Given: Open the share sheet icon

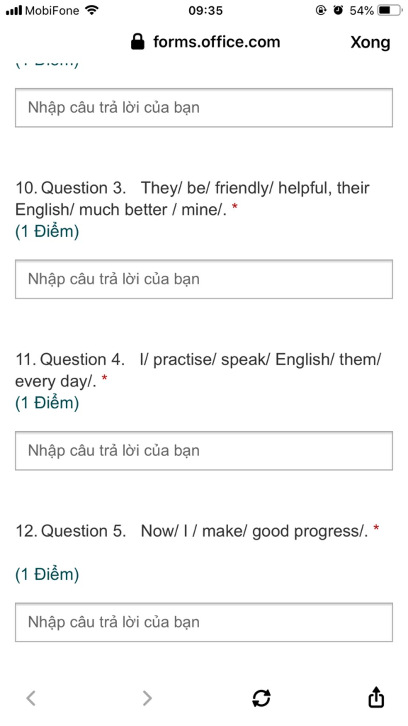Looking at the screenshot, I should pyautogui.click(x=376, y=696).
